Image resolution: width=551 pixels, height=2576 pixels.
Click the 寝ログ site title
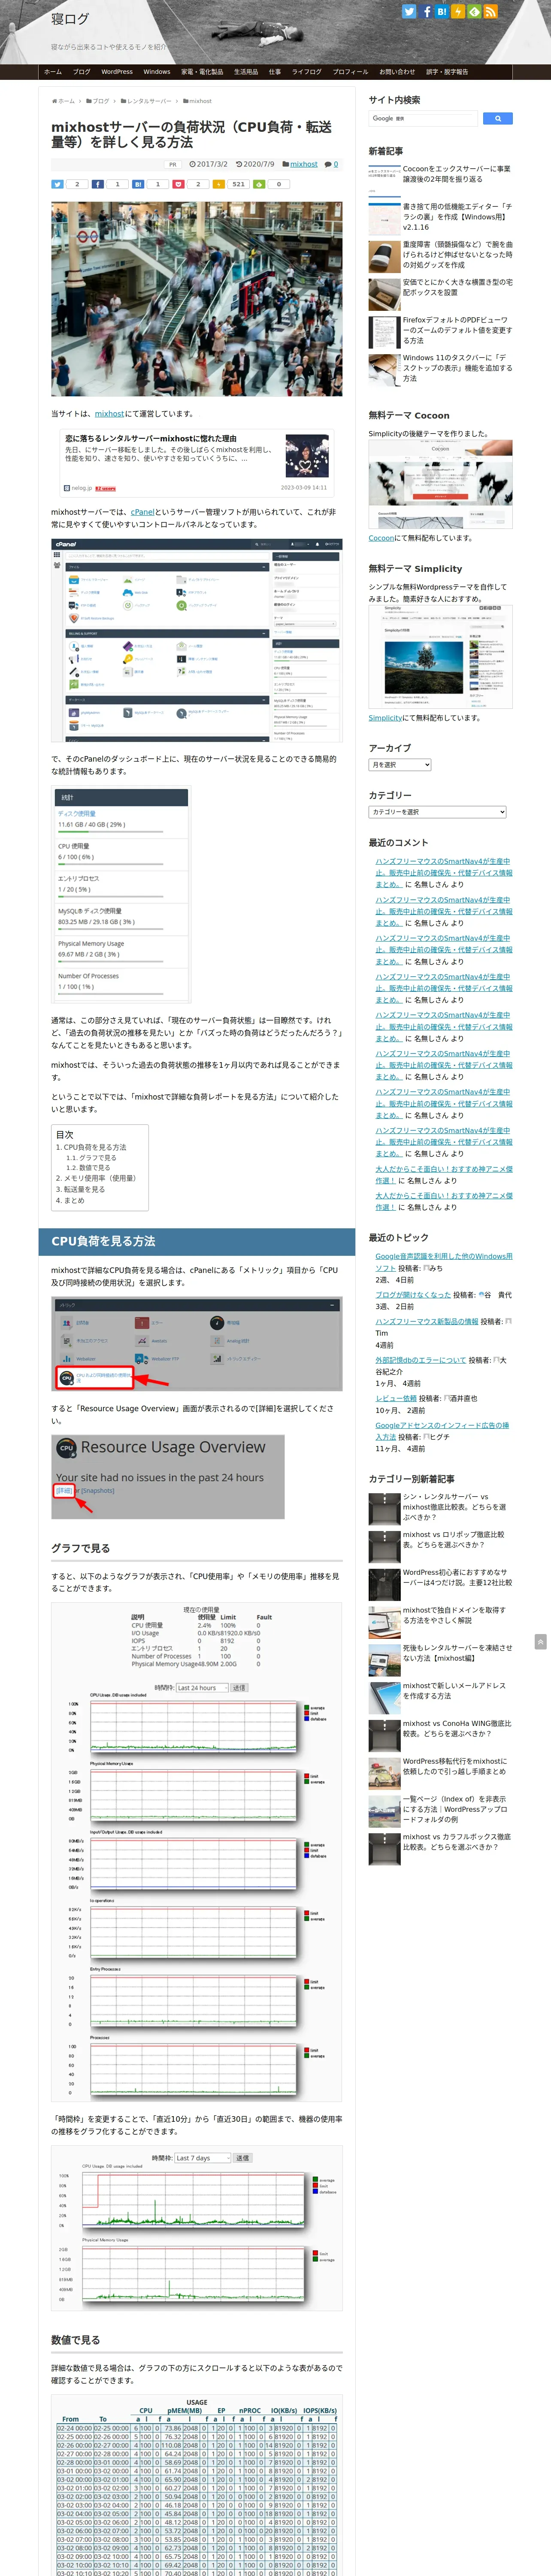click(x=70, y=19)
